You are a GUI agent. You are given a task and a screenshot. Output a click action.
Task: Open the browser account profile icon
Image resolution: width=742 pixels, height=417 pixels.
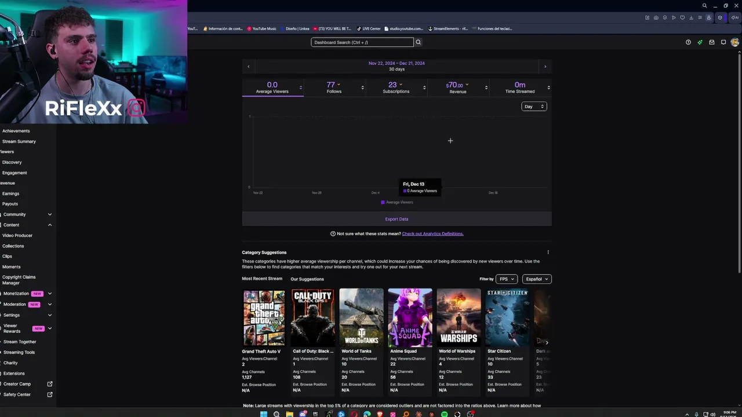708,17
